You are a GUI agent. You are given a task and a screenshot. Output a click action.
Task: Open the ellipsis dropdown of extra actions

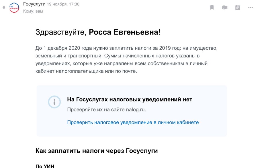click(250, 7)
